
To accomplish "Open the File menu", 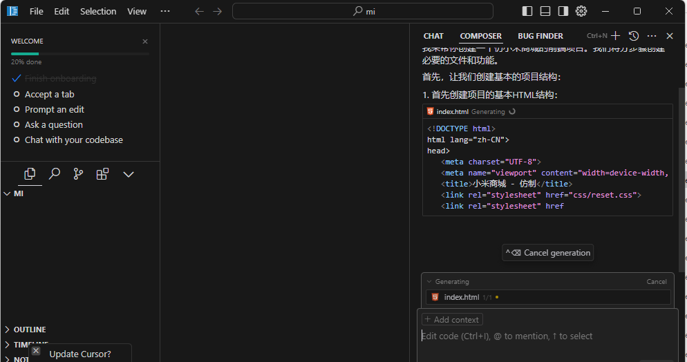I will [37, 11].
